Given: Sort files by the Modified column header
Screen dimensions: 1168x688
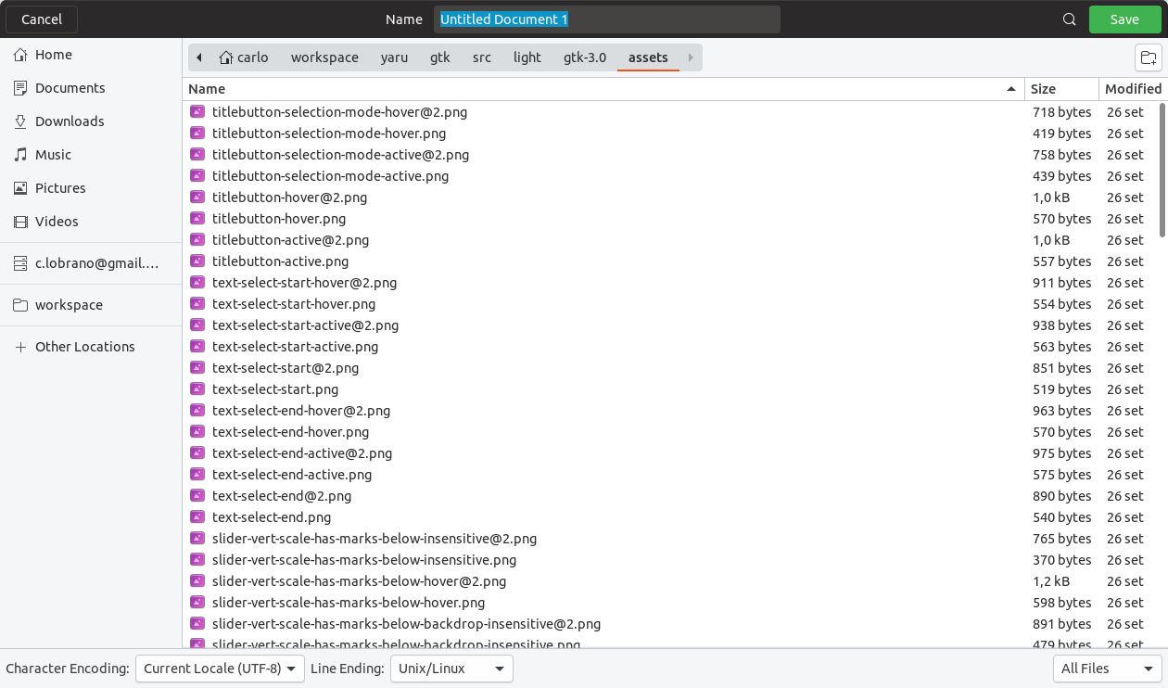Looking at the screenshot, I should (x=1133, y=89).
